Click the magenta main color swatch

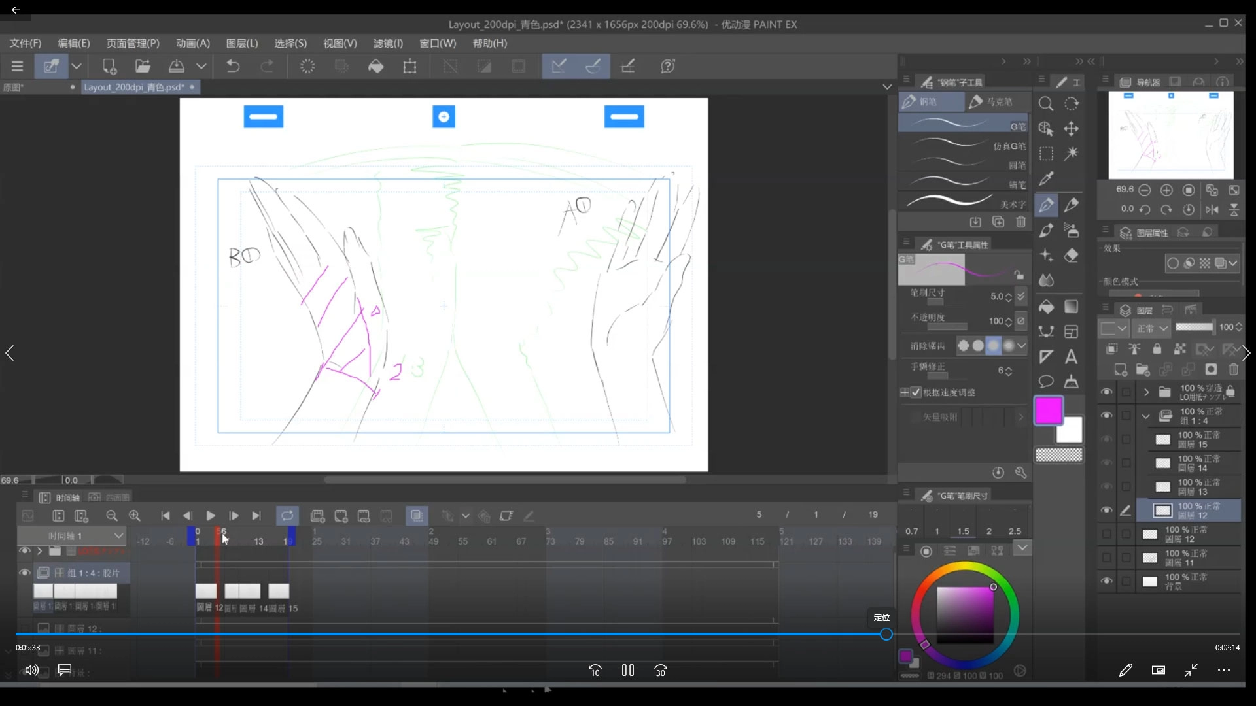pos(1048,411)
